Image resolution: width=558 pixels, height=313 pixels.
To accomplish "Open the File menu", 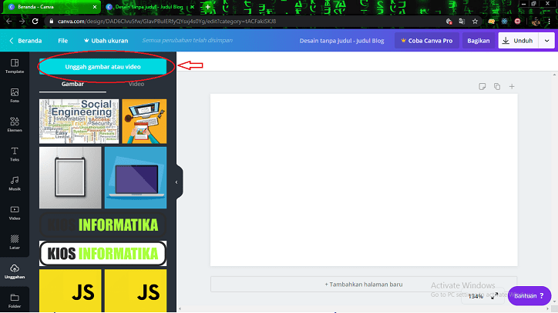I will pyautogui.click(x=63, y=41).
